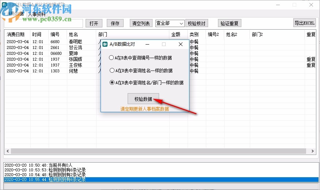Viewport: 320px width, 190px height.
Task: Click the 部门2 column header
Action: point(277,34)
